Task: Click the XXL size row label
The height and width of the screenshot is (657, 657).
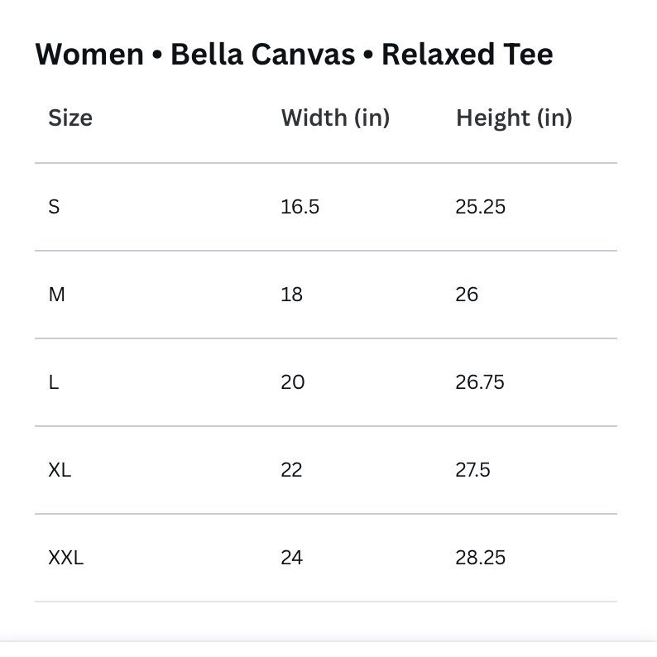Action: tap(66, 558)
